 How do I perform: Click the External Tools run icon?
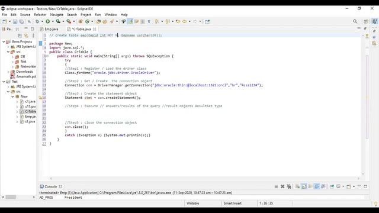pos(69,21)
